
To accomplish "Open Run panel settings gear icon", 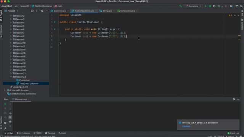I will pyautogui.click(x=234, y=99).
